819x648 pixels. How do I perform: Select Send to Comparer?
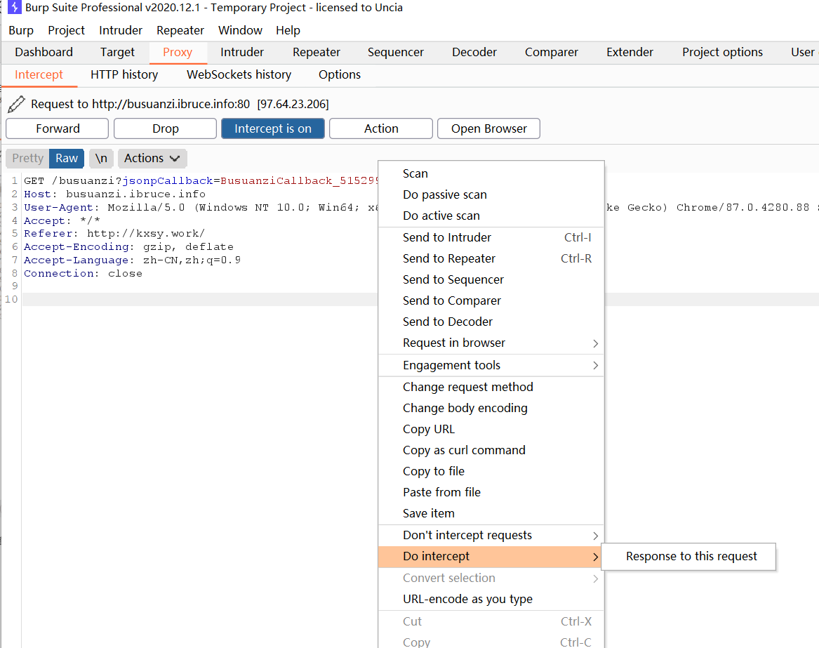491,301
